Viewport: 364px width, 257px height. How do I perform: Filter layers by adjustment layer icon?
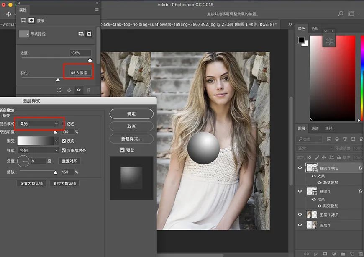(x=337, y=139)
